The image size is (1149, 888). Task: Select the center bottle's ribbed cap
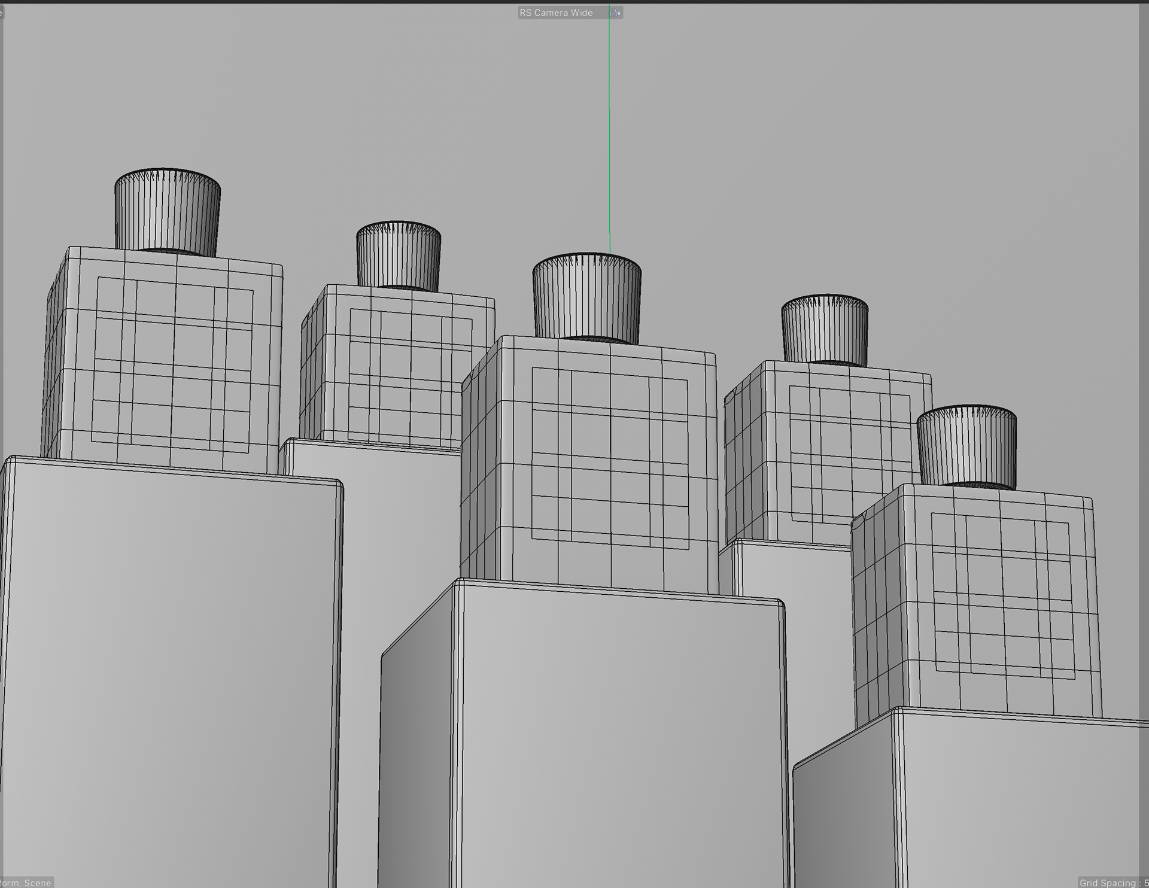(586, 297)
